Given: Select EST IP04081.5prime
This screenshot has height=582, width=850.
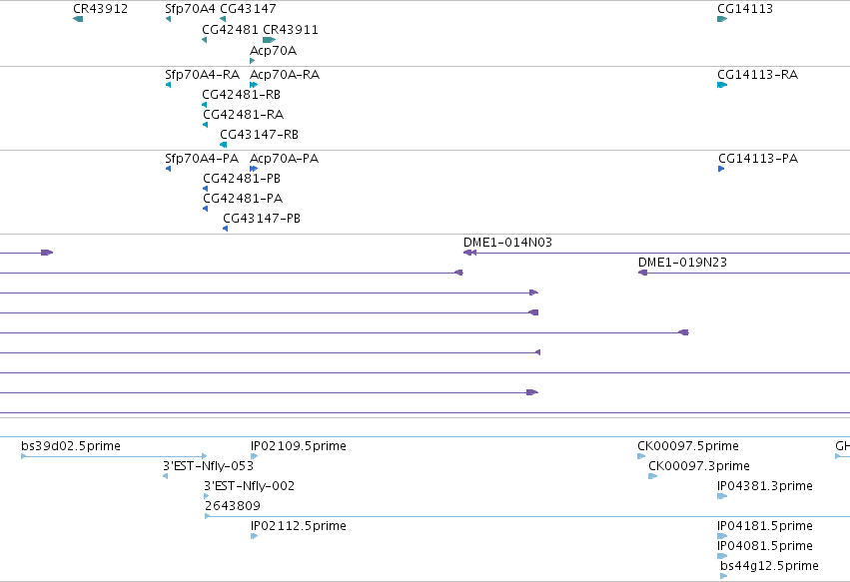Looking at the screenshot, I should pos(765,546).
